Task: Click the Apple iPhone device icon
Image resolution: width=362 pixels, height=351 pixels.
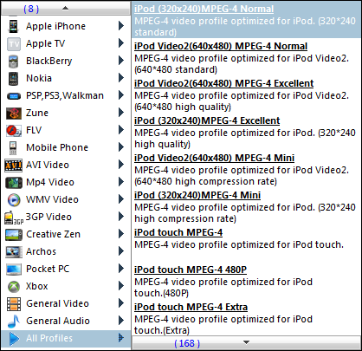Action: [13, 26]
